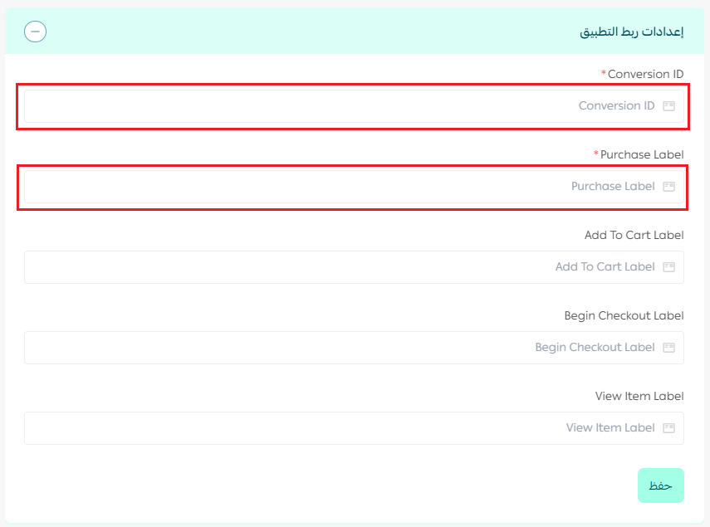Screen dimensions: 710x527
Task: Focus the Purchase Label text input
Action: pos(332,187)
